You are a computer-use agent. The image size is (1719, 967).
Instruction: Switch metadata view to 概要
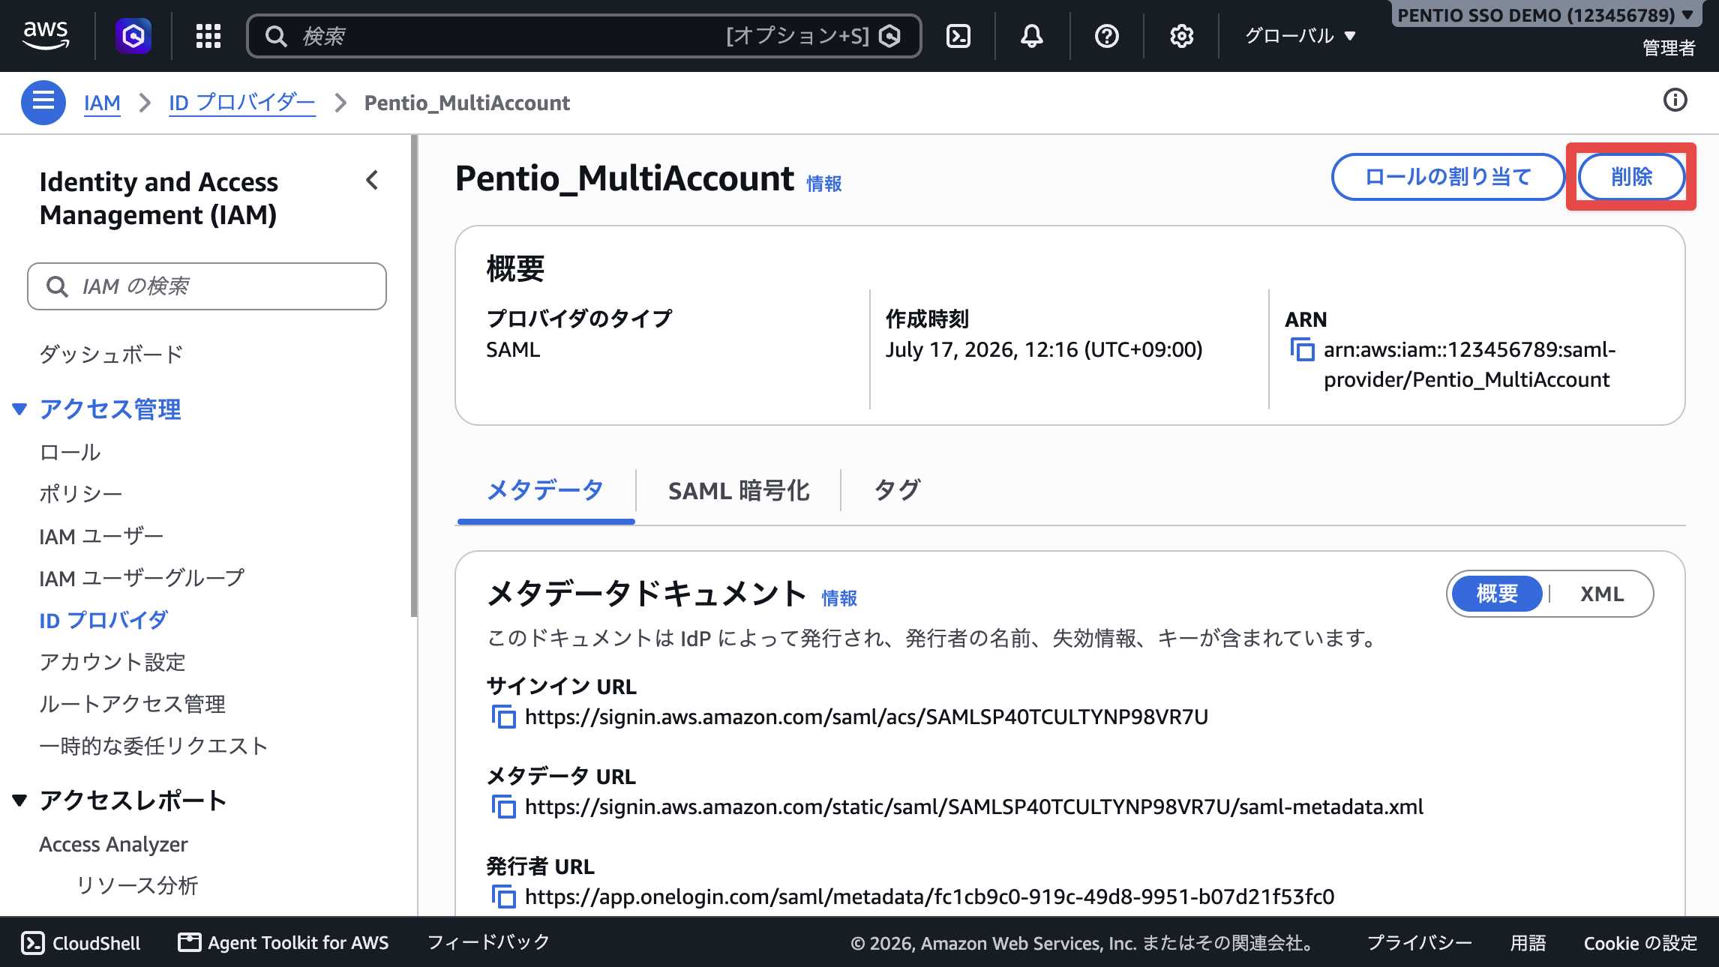point(1497,594)
